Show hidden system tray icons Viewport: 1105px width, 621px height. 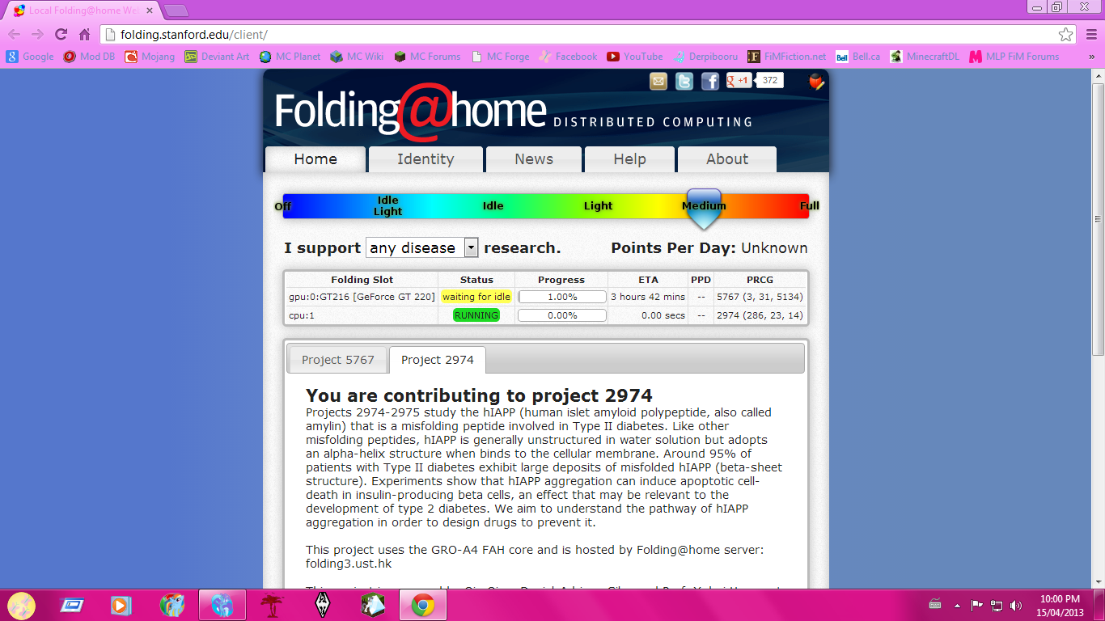(957, 605)
